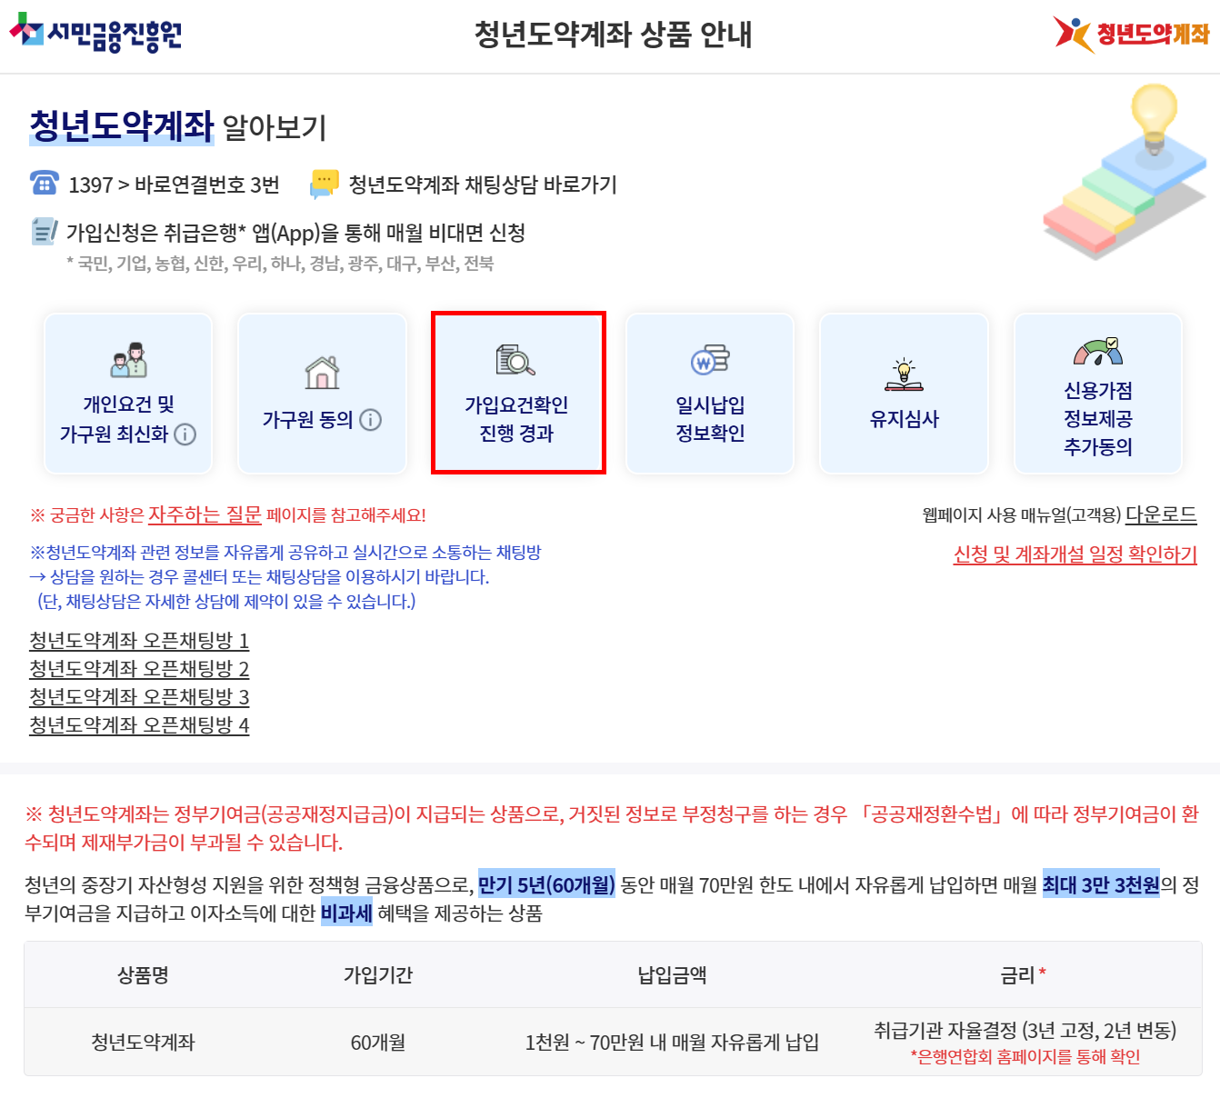Click the 납입금액 column header
Viewport: 1220px width, 1108px height.
[672, 975]
